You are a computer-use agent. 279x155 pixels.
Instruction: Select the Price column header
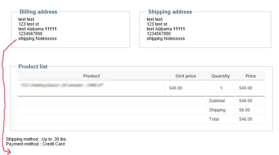(x=251, y=76)
